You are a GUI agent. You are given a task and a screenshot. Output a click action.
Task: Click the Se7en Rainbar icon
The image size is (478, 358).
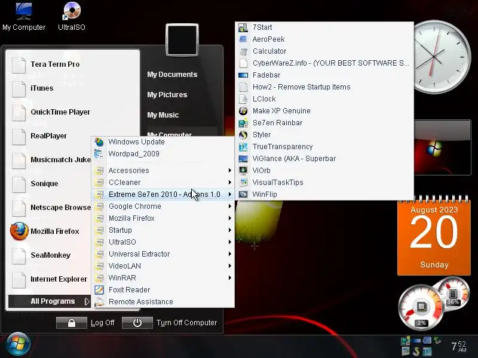(x=243, y=123)
